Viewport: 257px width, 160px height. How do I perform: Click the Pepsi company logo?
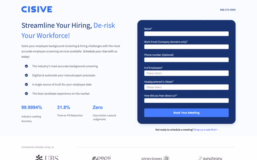point(101,158)
